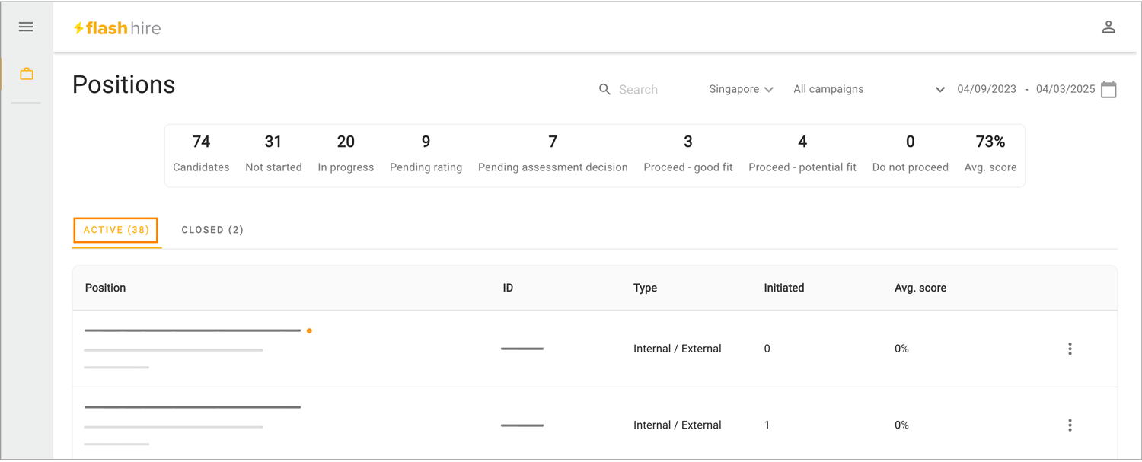
Task: Click the flashhire logo
Action: coord(117,28)
